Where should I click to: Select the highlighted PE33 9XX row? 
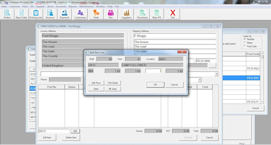click(x=241, y=78)
